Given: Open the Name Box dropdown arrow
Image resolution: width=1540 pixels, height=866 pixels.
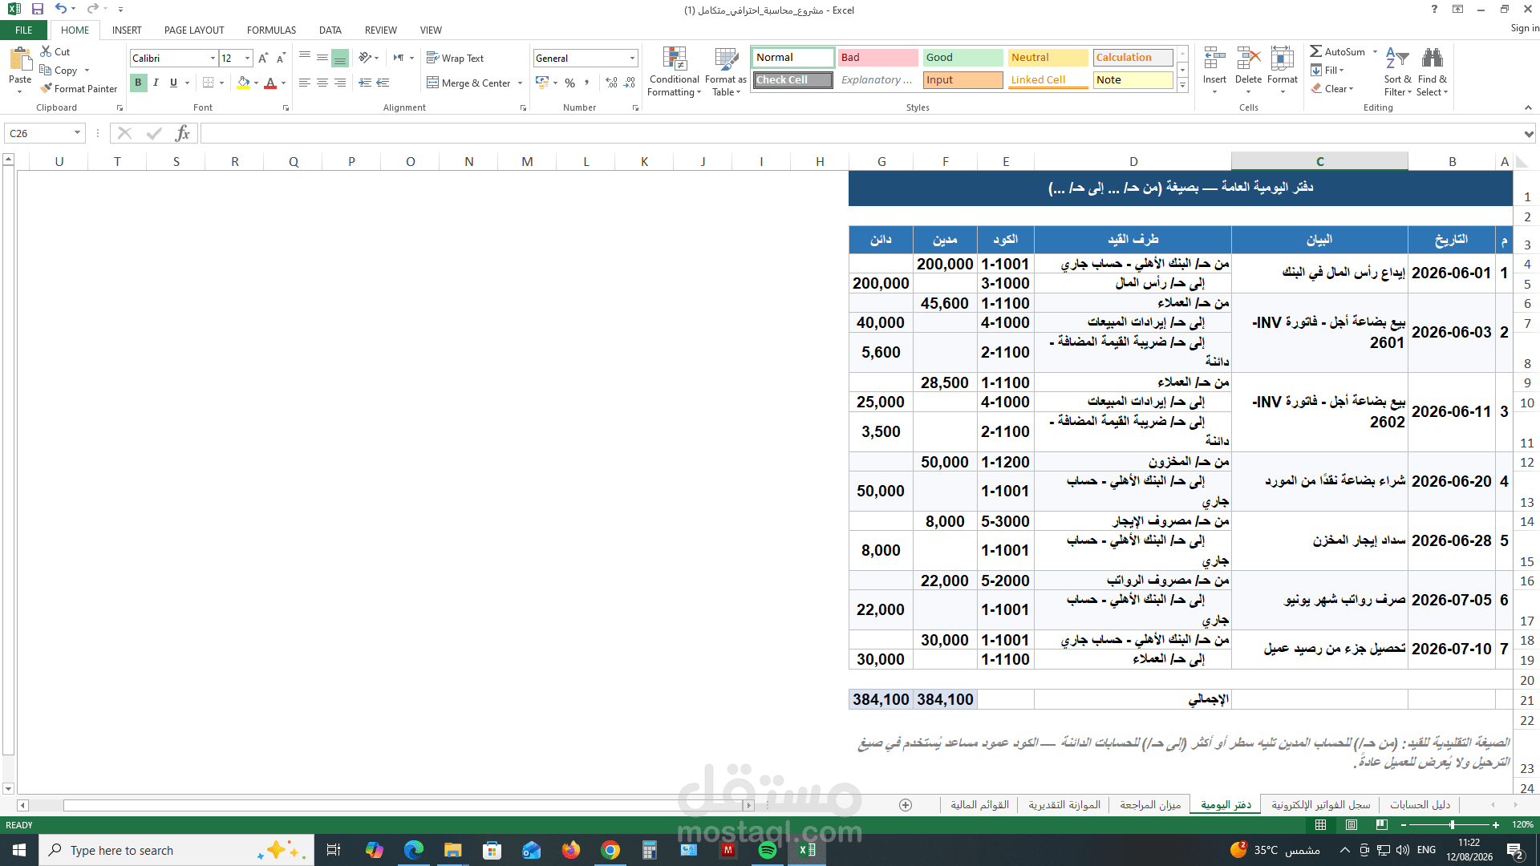Looking at the screenshot, I should (77, 133).
